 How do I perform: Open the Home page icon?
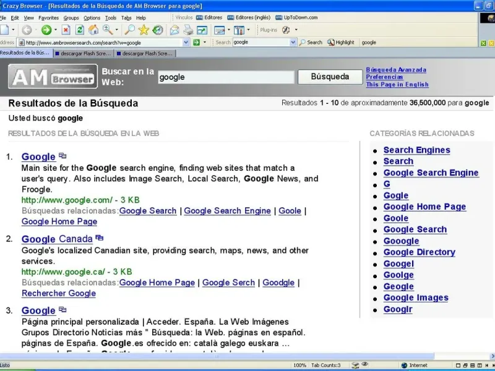(x=93, y=30)
